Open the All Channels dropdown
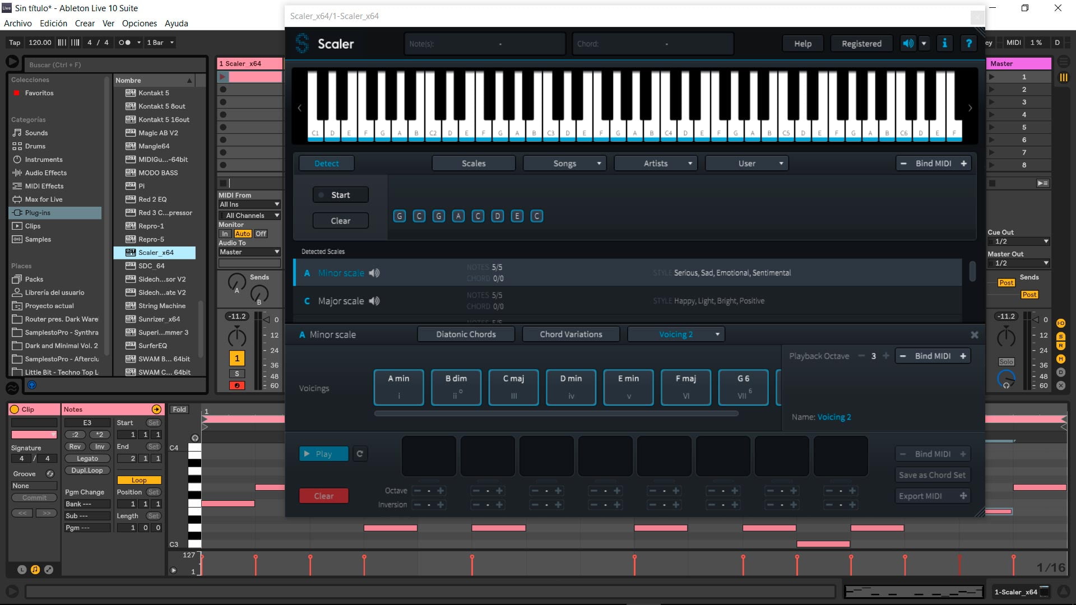Image resolution: width=1076 pixels, height=605 pixels. [249, 216]
